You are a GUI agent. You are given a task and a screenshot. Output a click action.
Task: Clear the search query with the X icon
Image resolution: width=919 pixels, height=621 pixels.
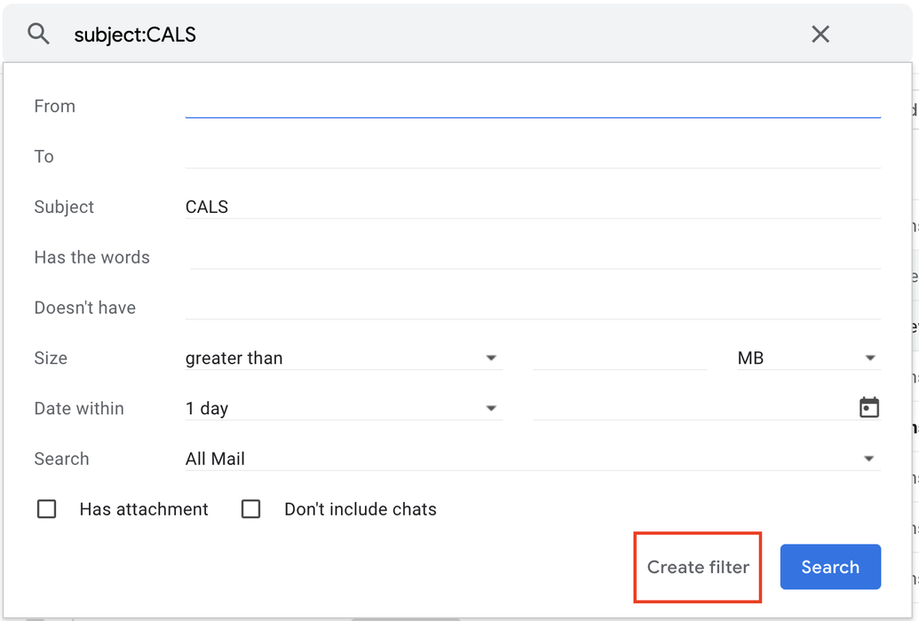(x=820, y=34)
